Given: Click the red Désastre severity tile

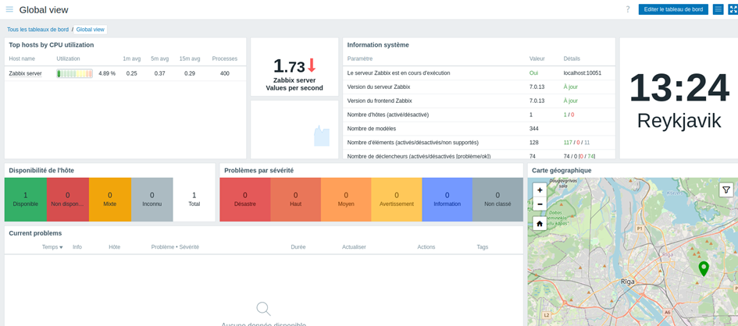Looking at the screenshot, I should 244,200.
